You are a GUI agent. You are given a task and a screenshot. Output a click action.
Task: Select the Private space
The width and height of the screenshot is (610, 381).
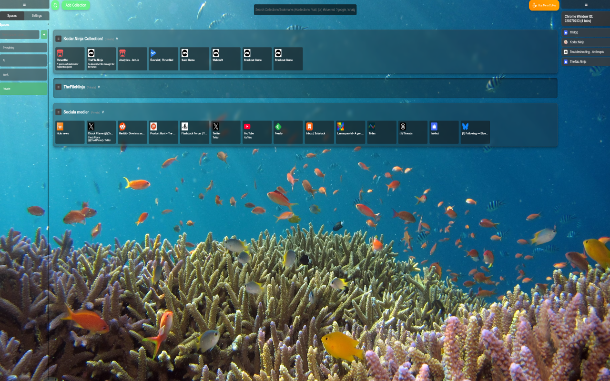pyautogui.click(x=23, y=88)
